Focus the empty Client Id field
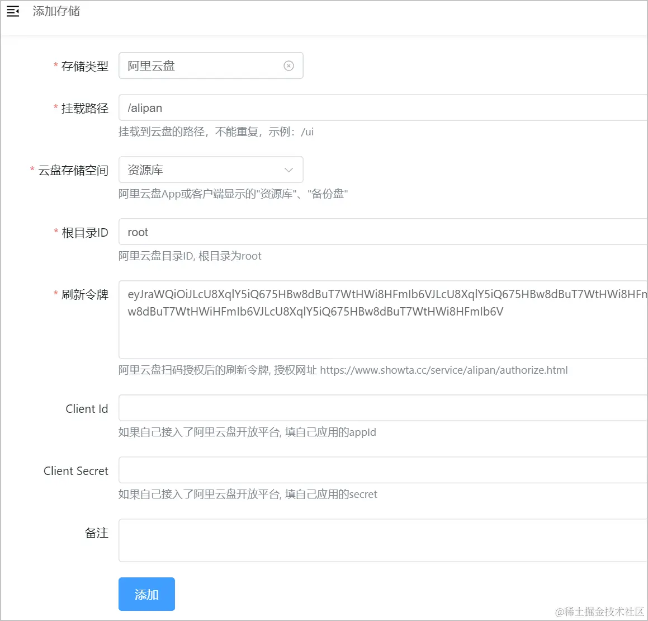This screenshot has height=621, width=648. point(383,408)
